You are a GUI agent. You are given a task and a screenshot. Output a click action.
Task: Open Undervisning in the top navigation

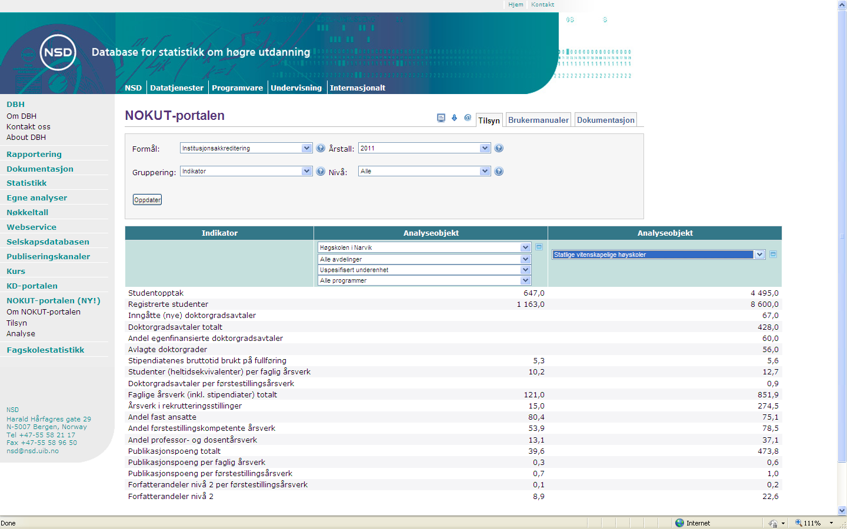[296, 88]
